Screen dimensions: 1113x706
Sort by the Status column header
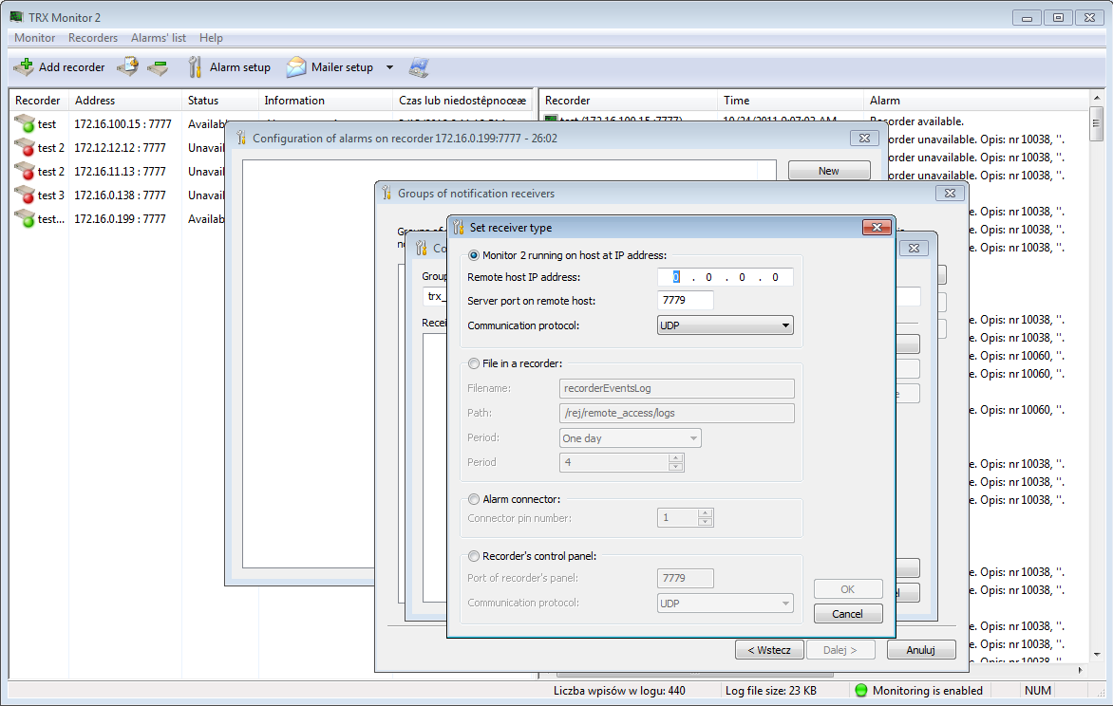pos(220,101)
